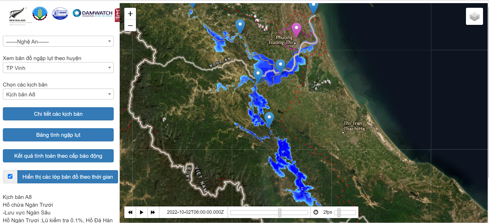Open the Kịch bản A8 scenario dropdown
This screenshot has height=223, width=489.
point(58,94)
